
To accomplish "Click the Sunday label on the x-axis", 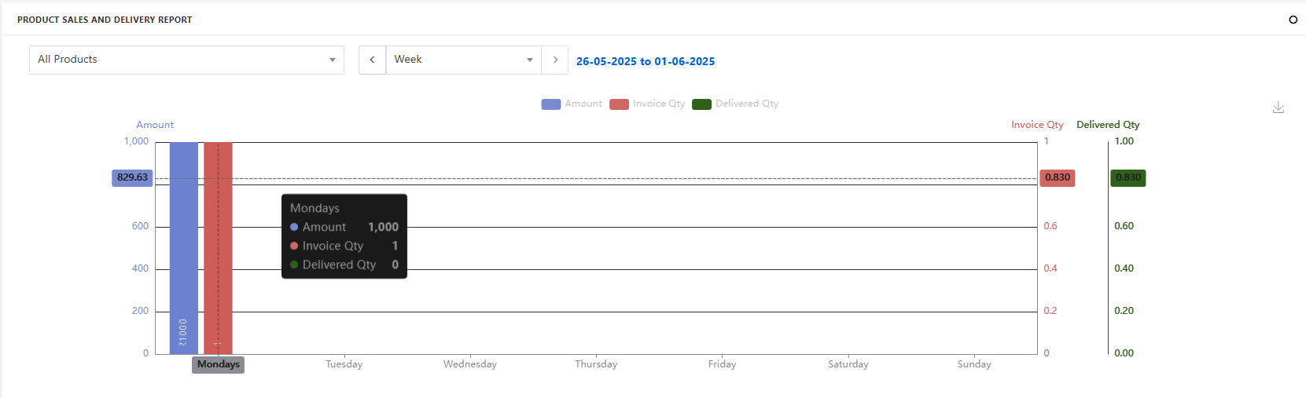I will pyautogui.click(x=973, y=364).
